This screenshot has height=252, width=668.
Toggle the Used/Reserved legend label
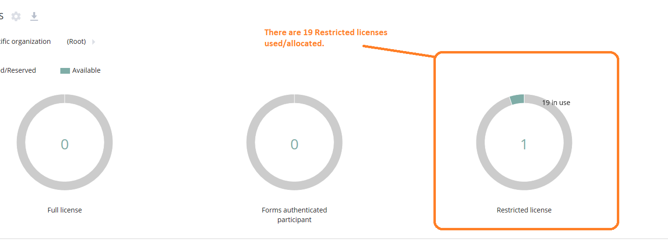[18, 70]
